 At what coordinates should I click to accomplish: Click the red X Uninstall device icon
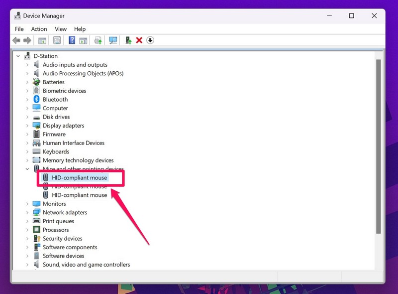click(139, 40)
